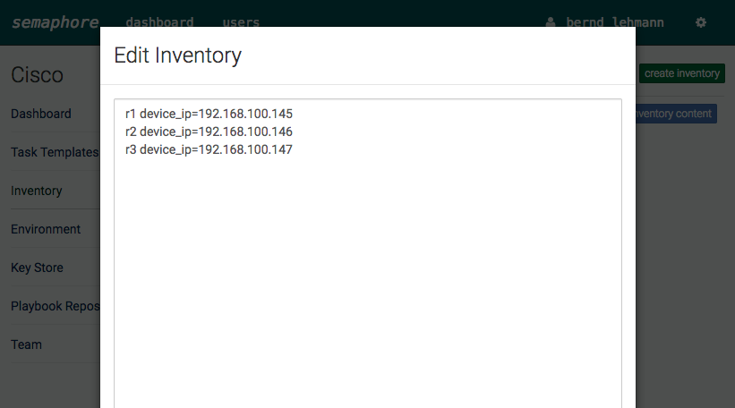Open the Environment sidebar section
The width and height of the screenshot is (735, 408).
pyautogui.click(x=46, y=229)
